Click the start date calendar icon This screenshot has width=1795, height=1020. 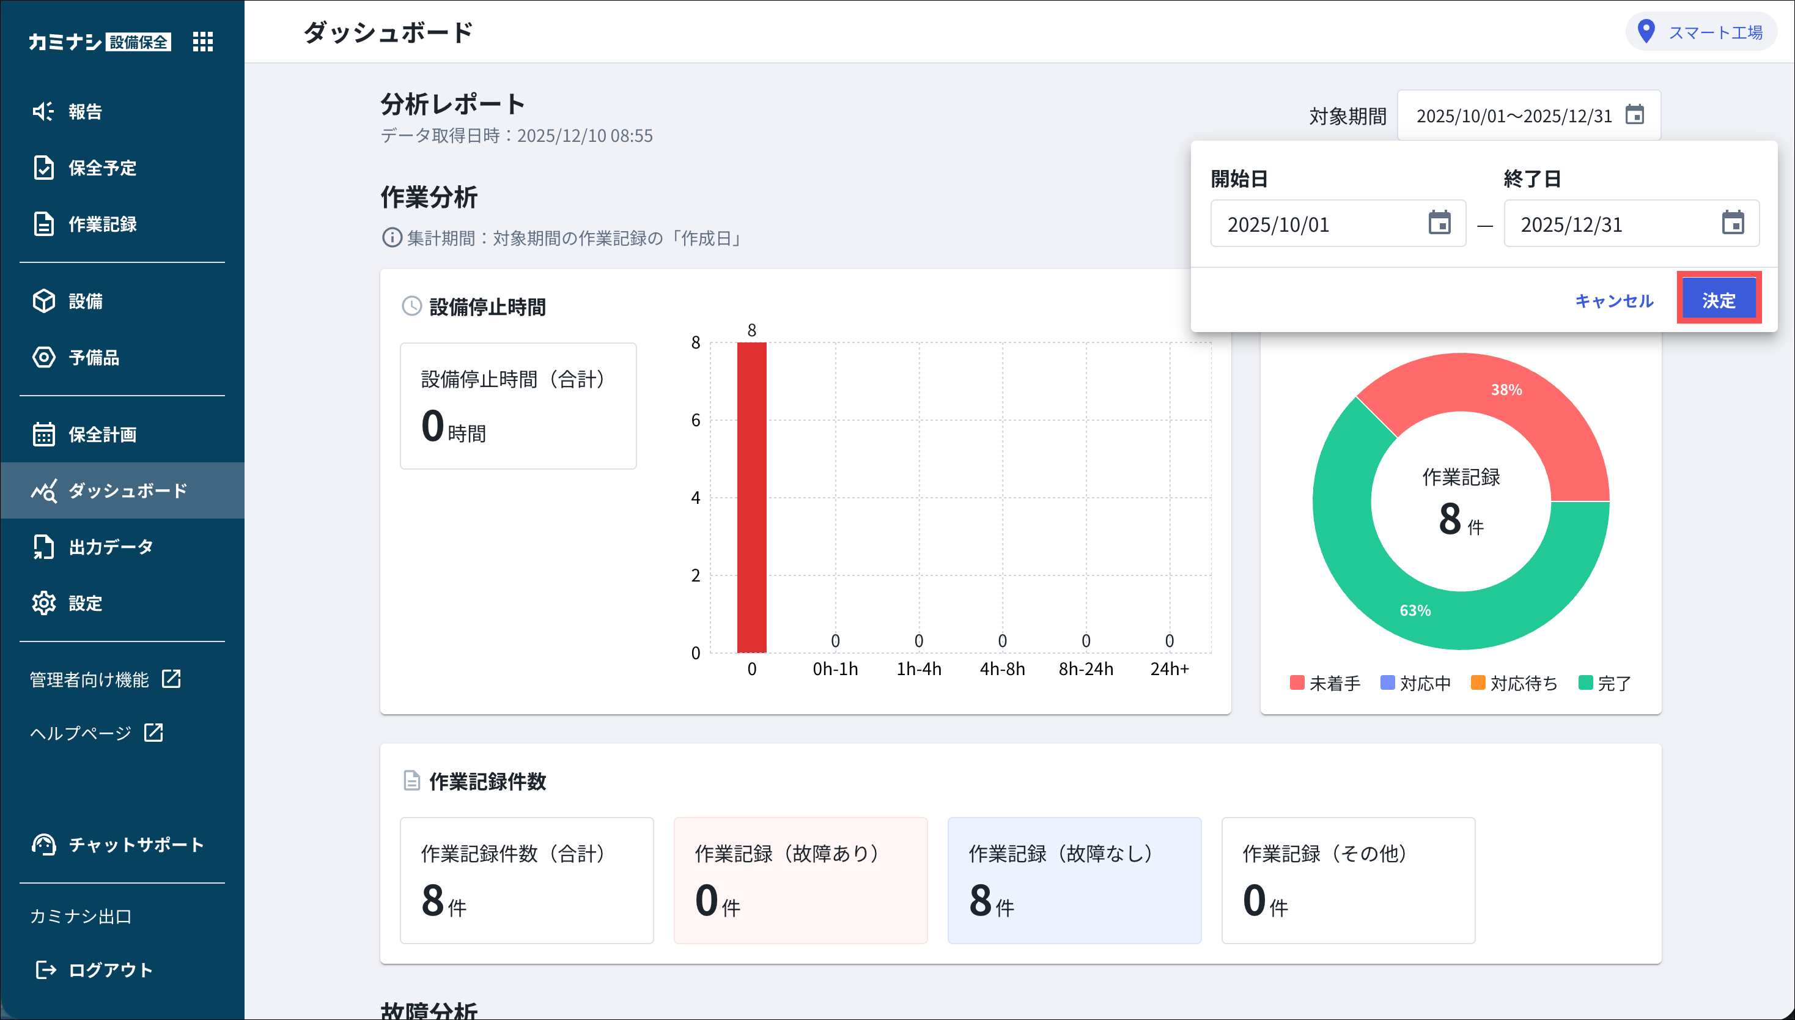point(1439,223)
